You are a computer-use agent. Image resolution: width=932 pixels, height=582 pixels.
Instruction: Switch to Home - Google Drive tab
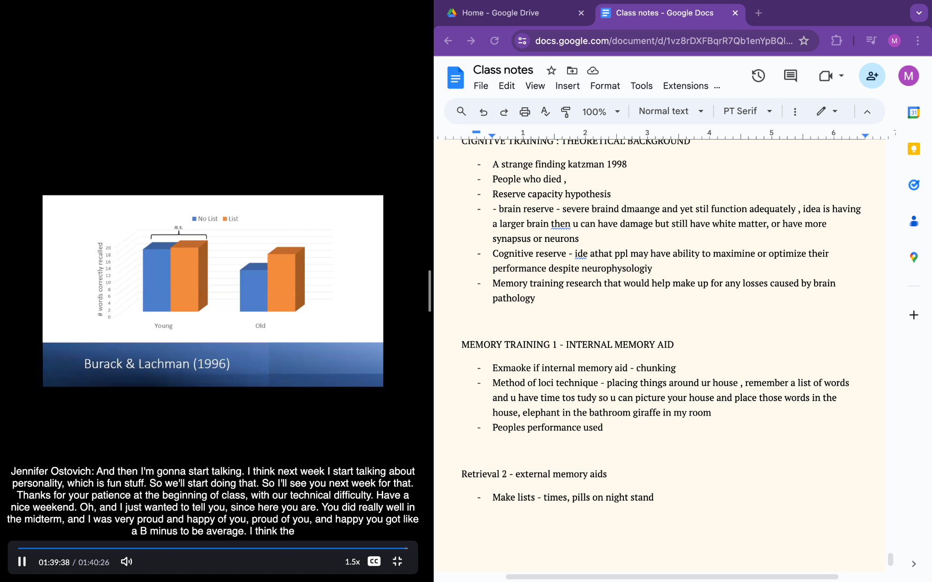[x=500, y=13]
